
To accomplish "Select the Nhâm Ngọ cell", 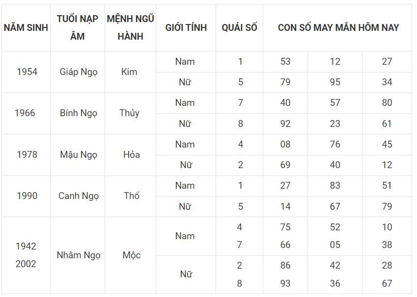I will 79,255.
